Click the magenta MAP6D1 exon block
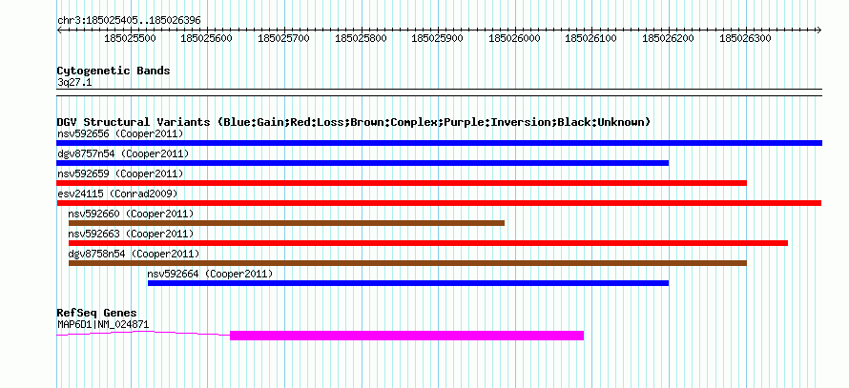The image size is (849, 388). point(407,336)
